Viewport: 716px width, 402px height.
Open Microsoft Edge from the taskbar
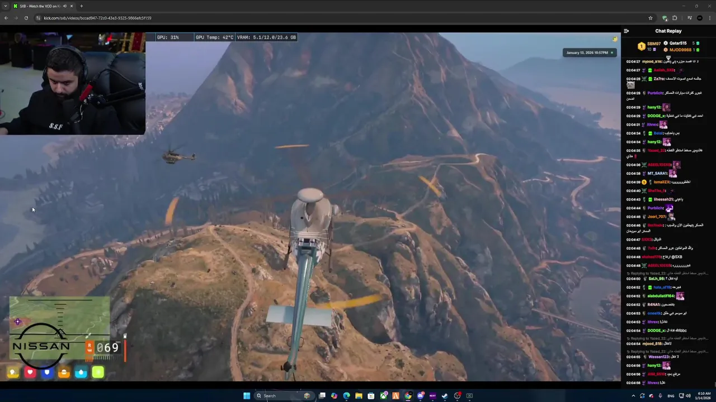pos(346,396)
